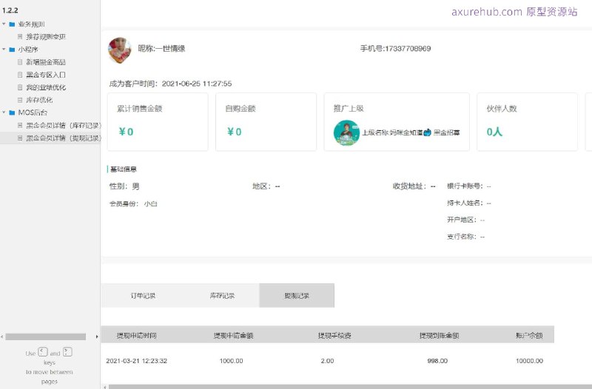Click the member avatar photo
The height and width of the screenshot is (389, 592).
tap(120, 50)
